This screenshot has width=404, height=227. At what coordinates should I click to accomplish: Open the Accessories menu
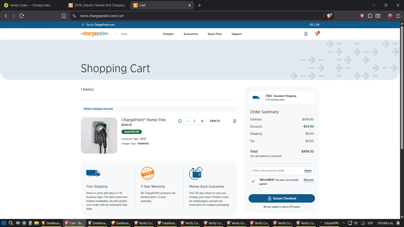point(191,34)
